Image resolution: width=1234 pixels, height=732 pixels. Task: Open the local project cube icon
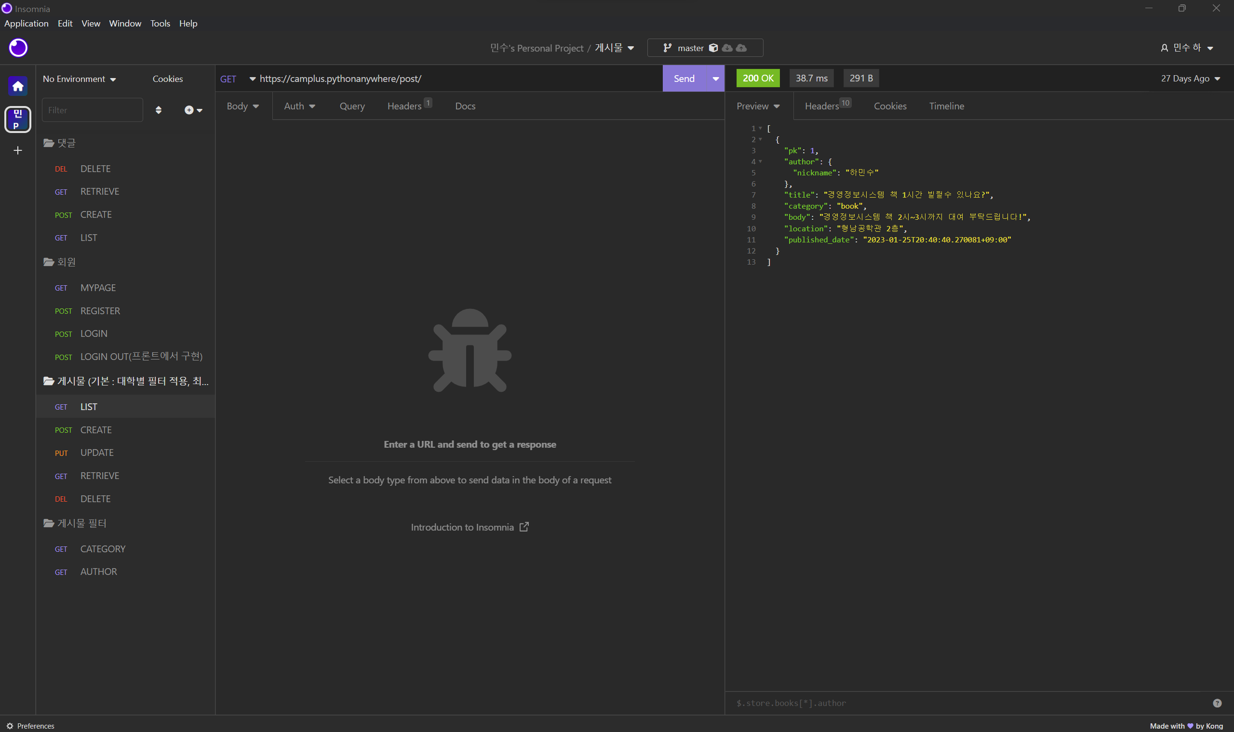713,48
